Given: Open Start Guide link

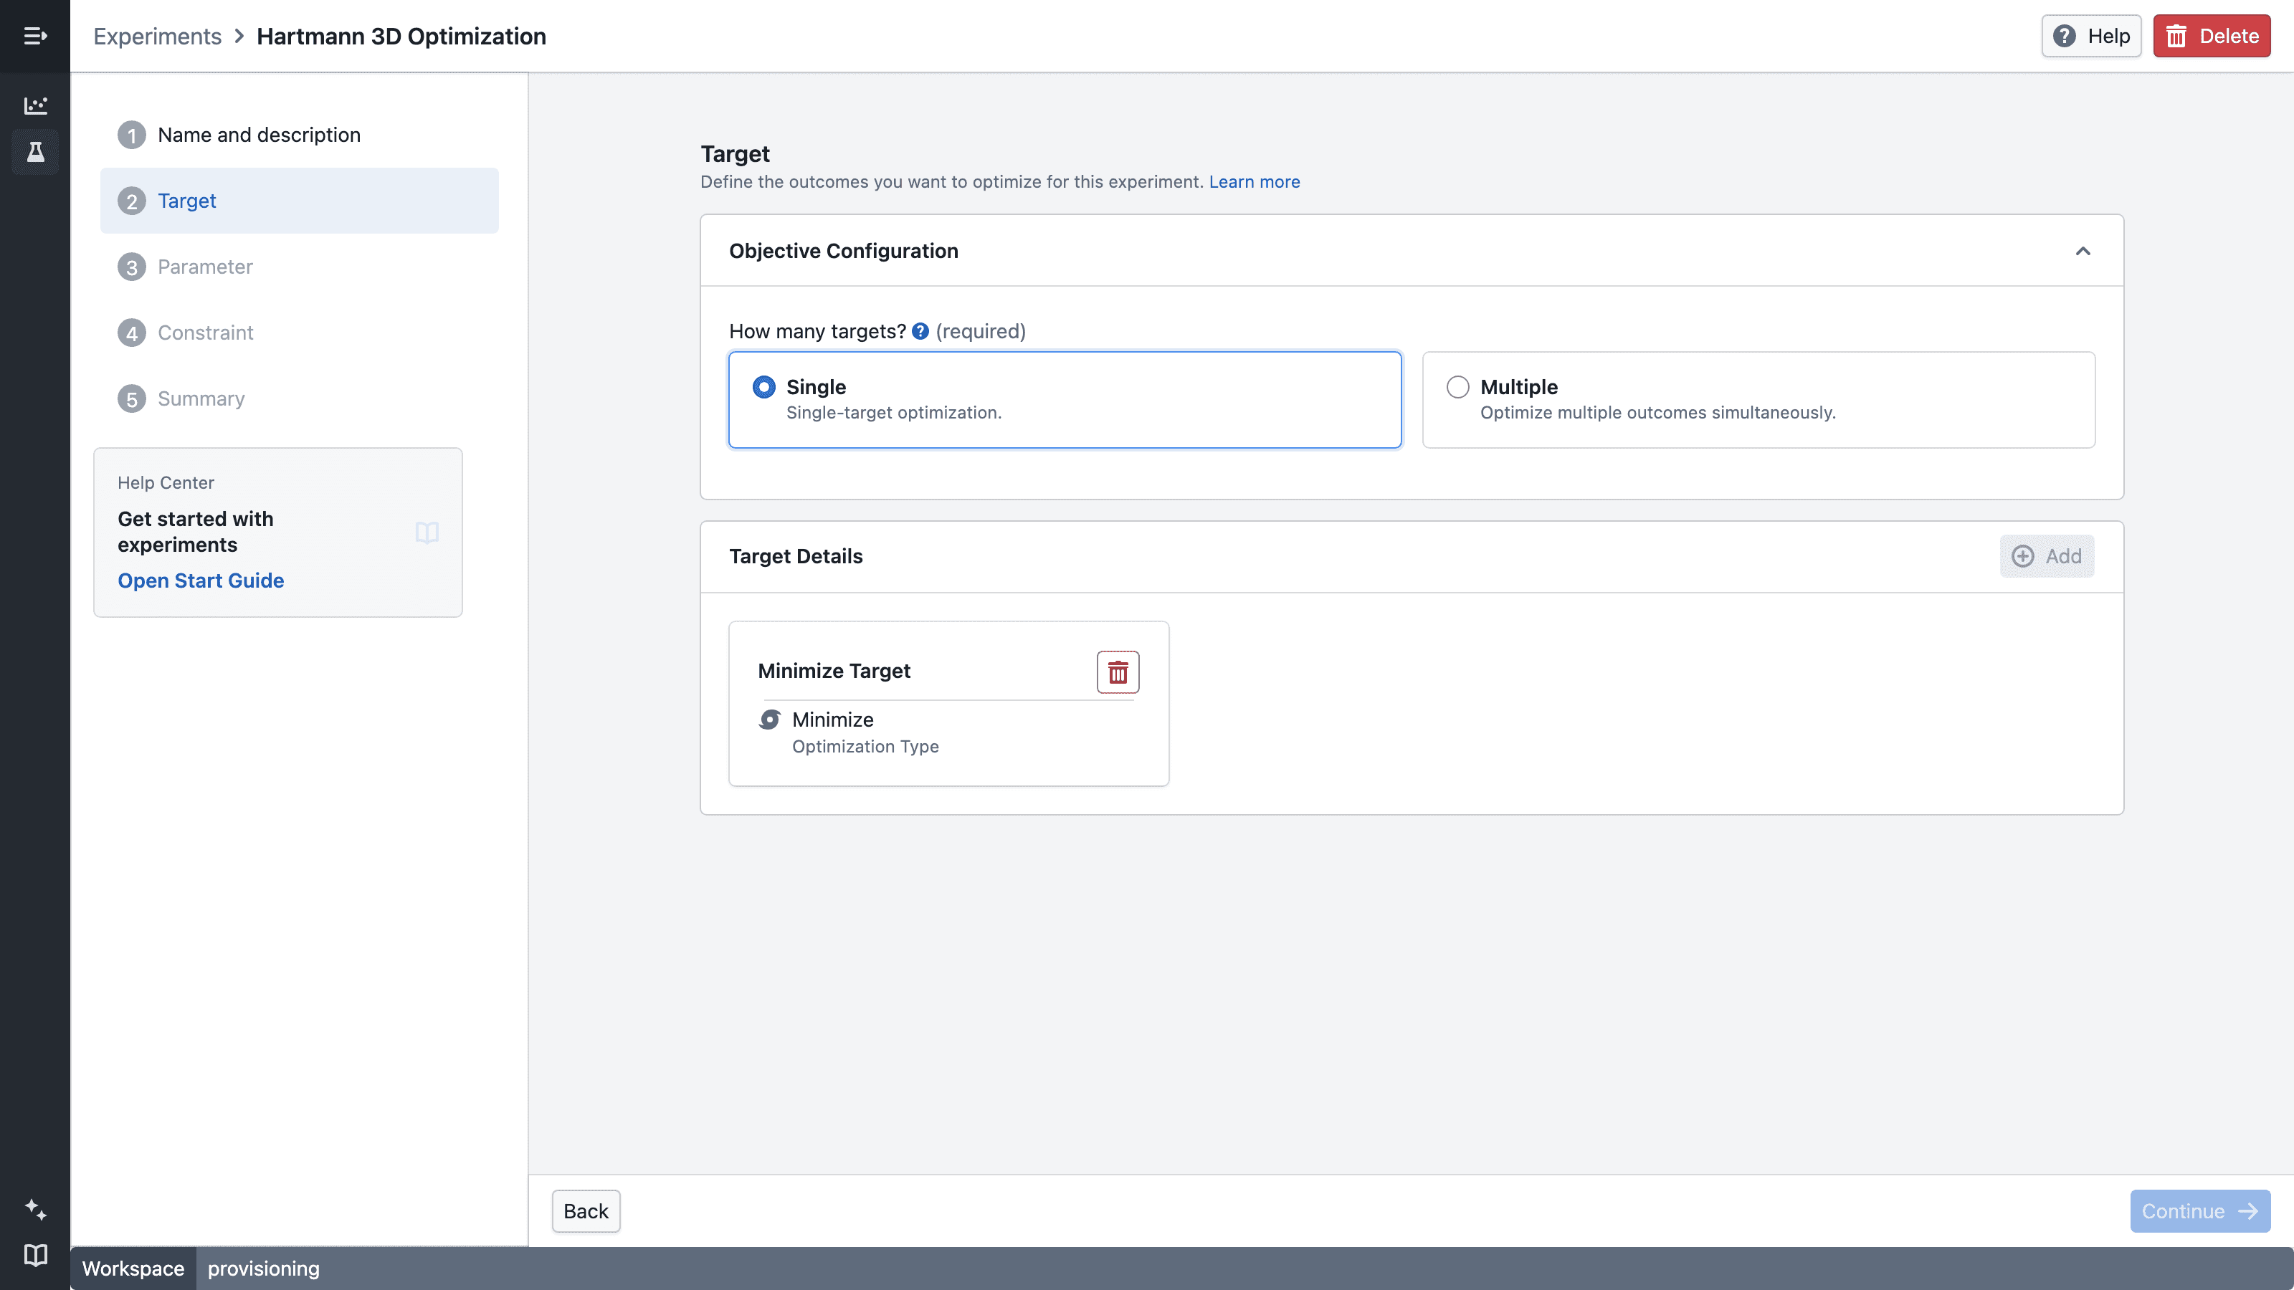Looking at the screenshot, I should click(x=201, y=580).
